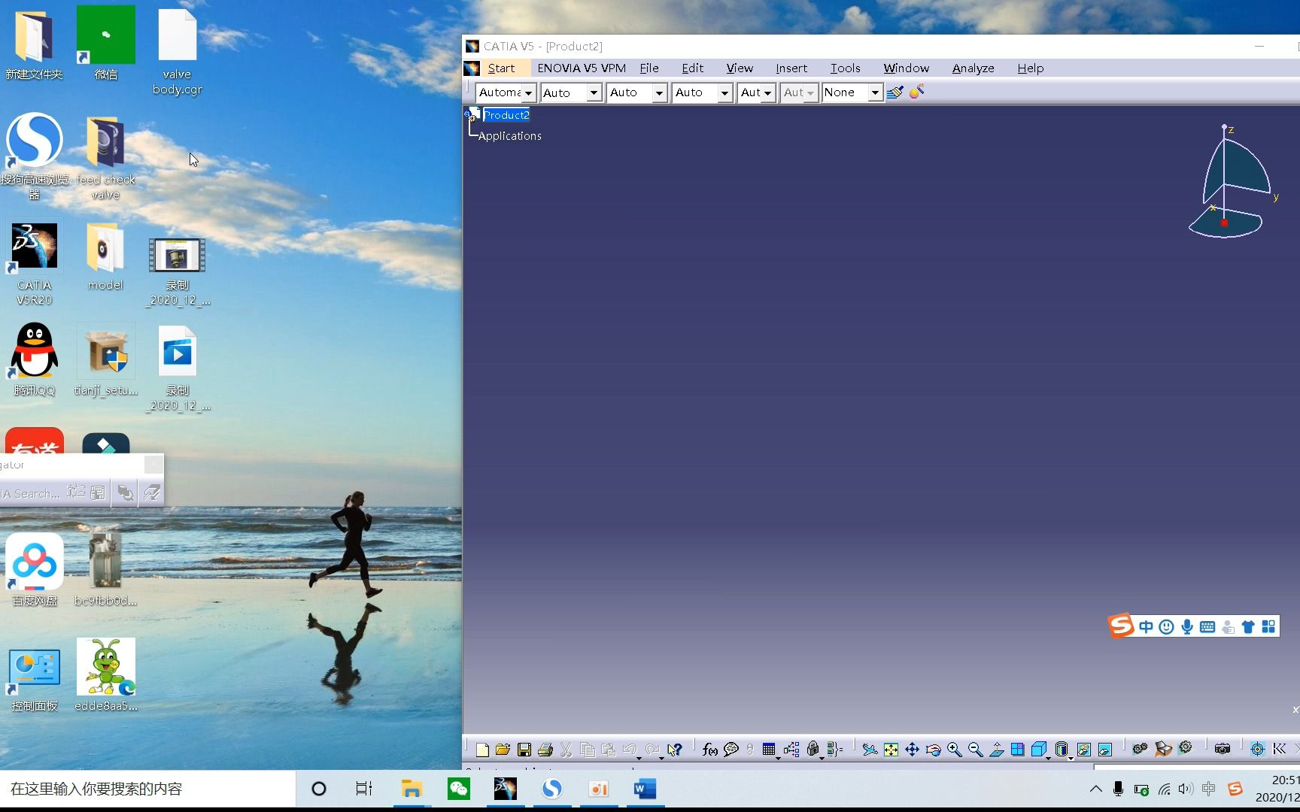Screen dimensions: 1300x812
Task: Open the second Auto dropdown in properties bar
Action: [594, 93]
